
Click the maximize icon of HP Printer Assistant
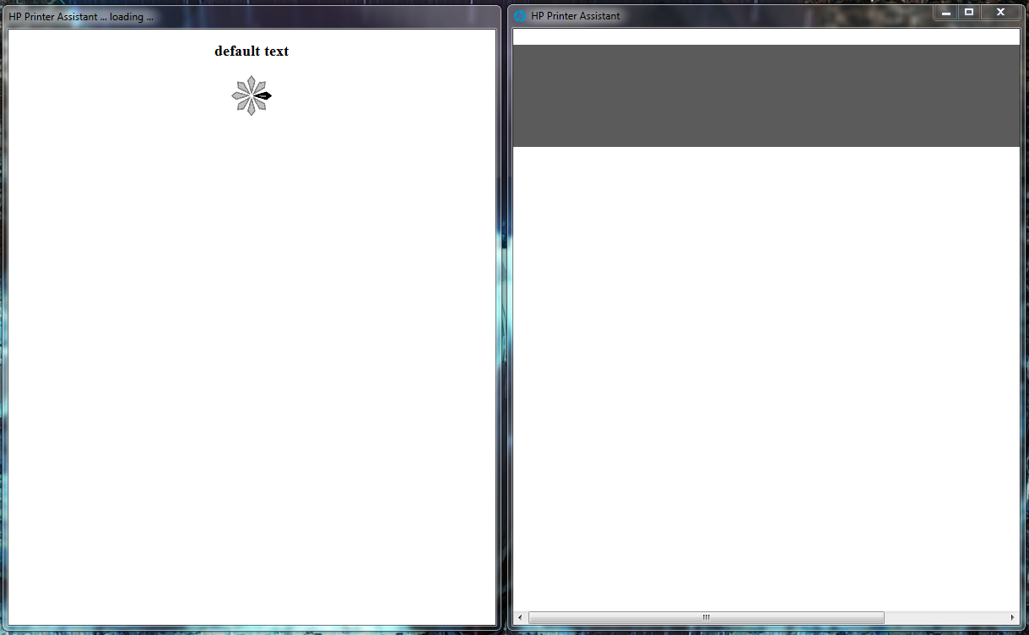click(968, 12)
